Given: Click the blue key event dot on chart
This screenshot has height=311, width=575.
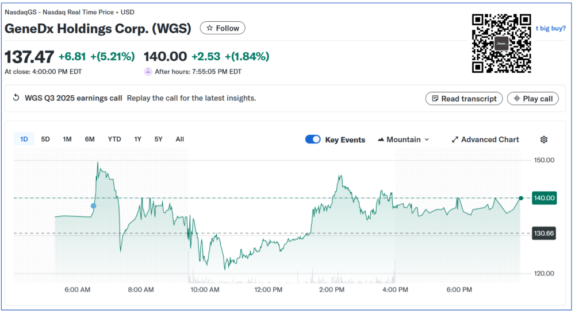Looking at the screenshot, I should [94, 206].
